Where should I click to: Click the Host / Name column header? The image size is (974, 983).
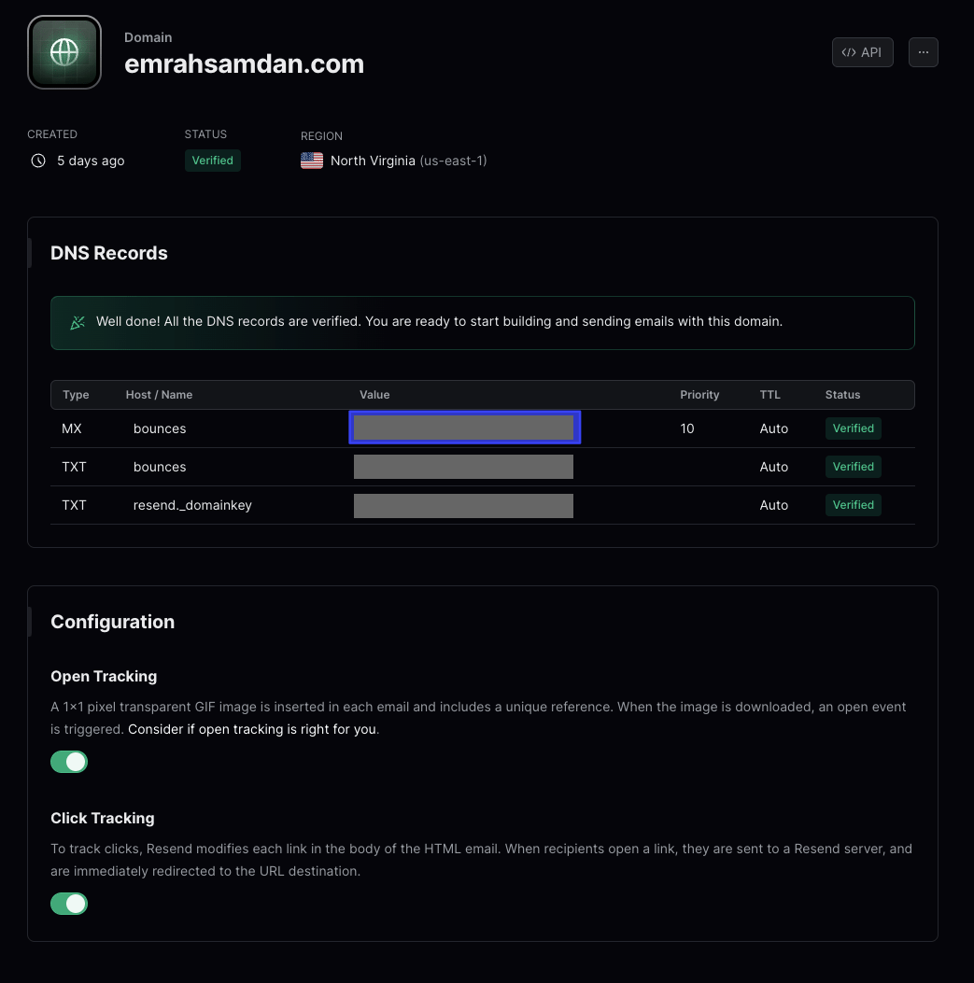point(159,395)
